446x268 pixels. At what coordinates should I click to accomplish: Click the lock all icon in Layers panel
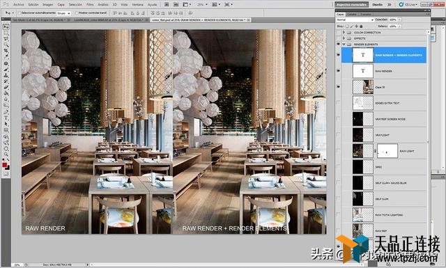pos(361,26)
